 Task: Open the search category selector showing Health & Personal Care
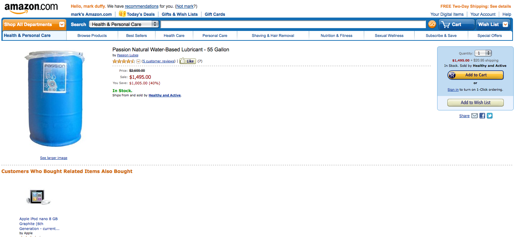pos(124,24)
